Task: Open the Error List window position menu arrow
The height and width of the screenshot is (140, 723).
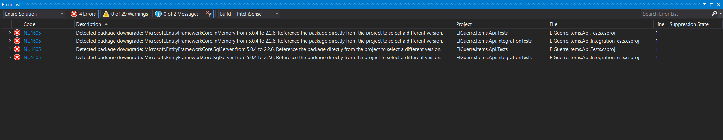Action: pos(705,4)
